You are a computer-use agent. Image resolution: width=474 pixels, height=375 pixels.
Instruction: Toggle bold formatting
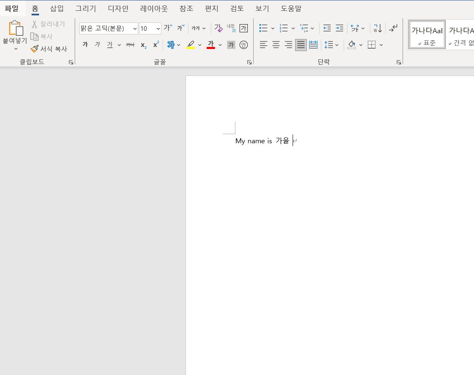[x=85, y=45]
